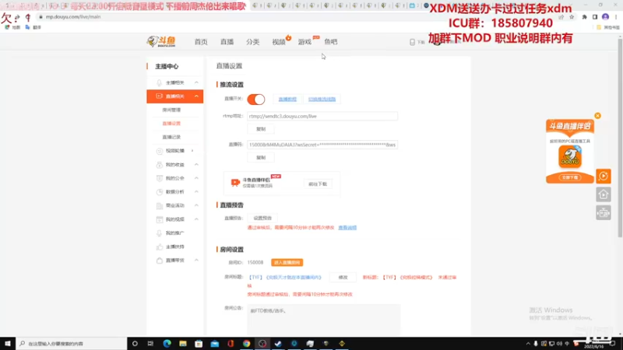Click the shield icon beside 我的公会

point(160,178)
